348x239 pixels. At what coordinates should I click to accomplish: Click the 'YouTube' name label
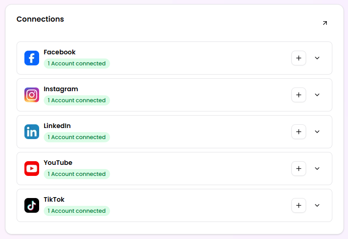[58, 163]
